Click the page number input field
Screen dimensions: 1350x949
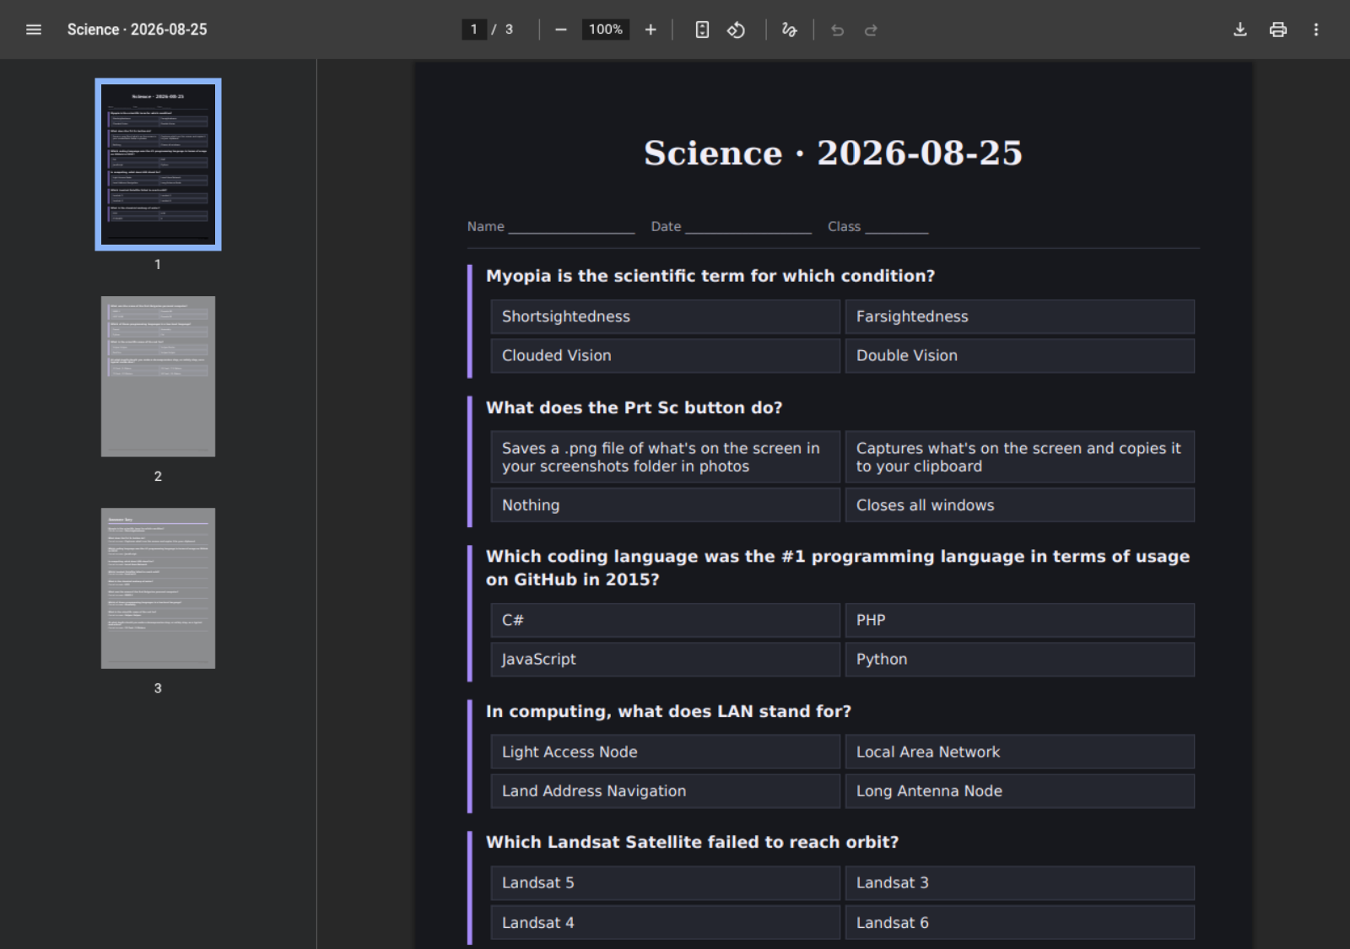(474, 30)
